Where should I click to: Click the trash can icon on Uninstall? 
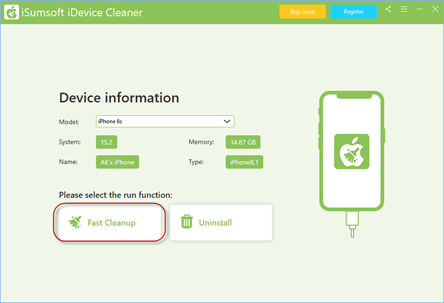pyautogui.click(x=186, y=221)
